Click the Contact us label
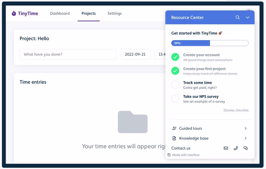This screenshot has width=266, height=169. click(x=181, y=148)
